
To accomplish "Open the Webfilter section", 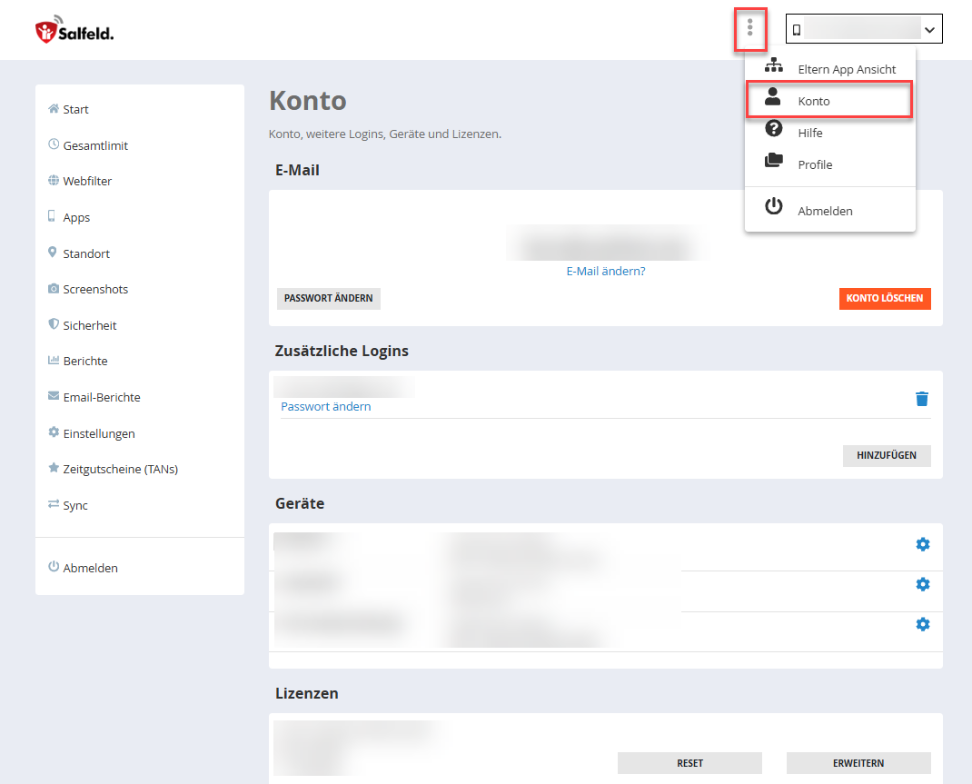I will click(86, 181).
